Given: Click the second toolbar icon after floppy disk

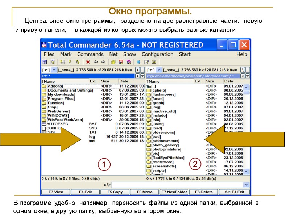Looking at the screenshot, I should pyautogui.click(x=53, y=62).
